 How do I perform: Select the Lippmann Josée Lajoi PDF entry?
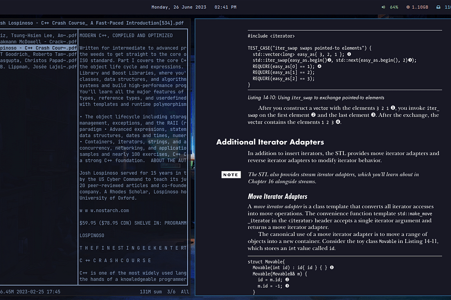point(38,66)
